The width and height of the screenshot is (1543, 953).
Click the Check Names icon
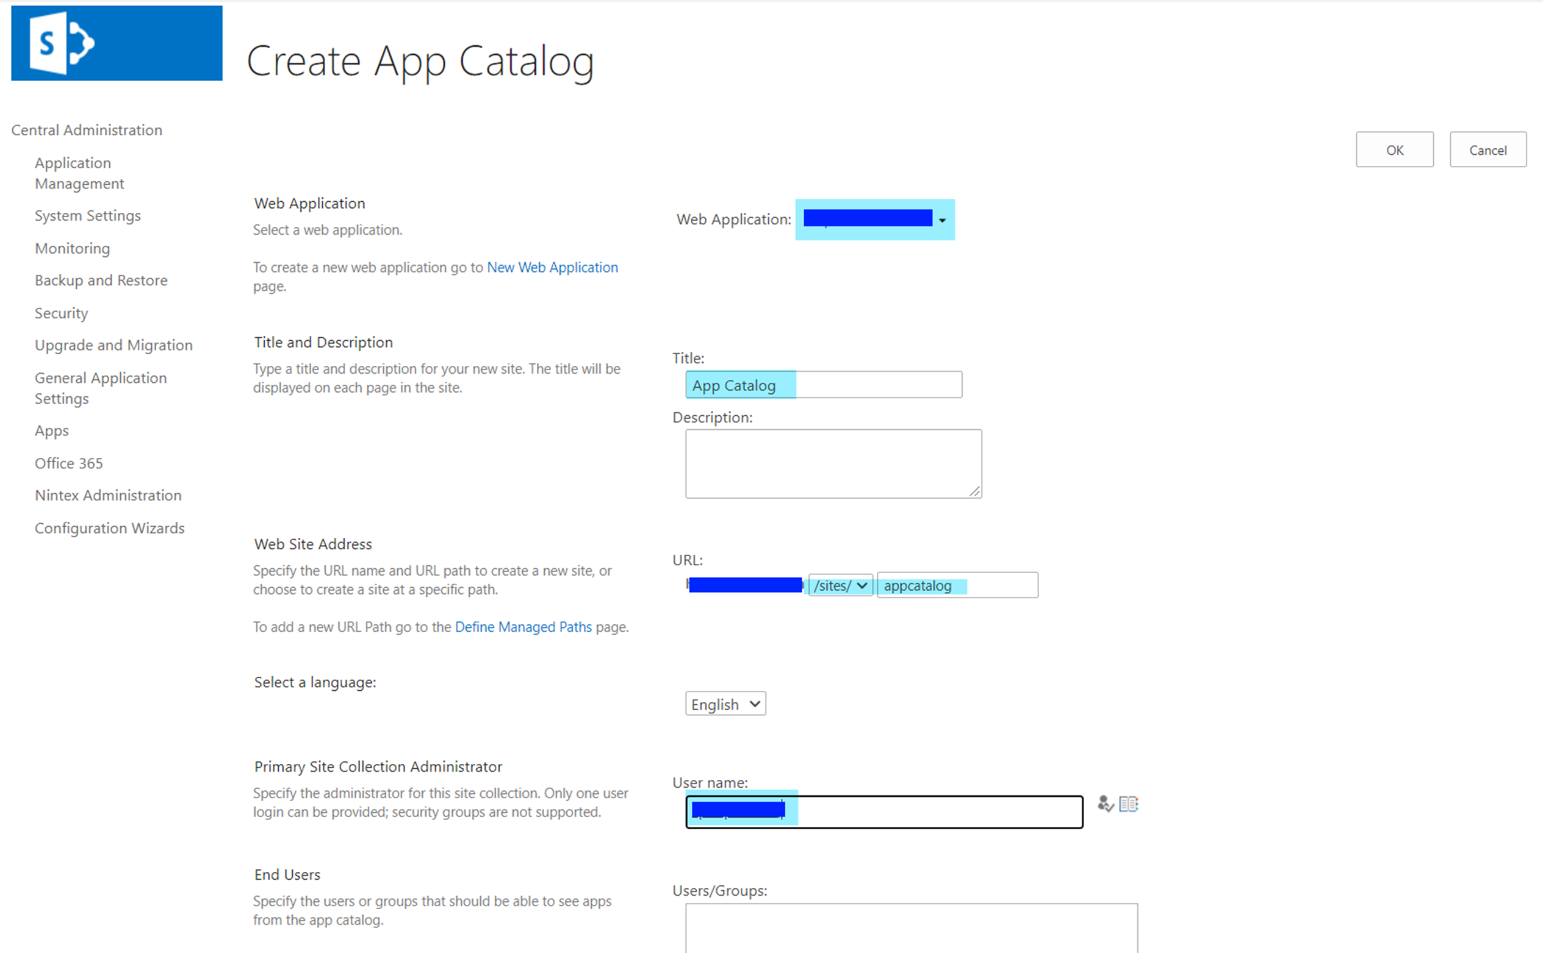click(x=1105, y=804)
